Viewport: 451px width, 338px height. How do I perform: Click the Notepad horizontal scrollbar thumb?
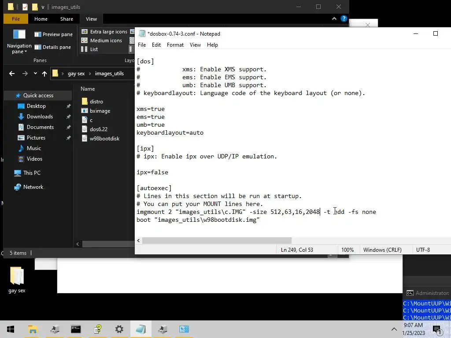[217, 240]
